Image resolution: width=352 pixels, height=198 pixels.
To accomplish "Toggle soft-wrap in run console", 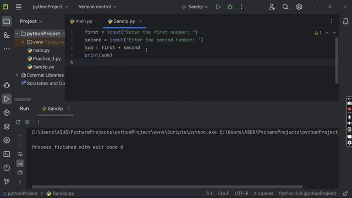I will [x=20, y=155].
